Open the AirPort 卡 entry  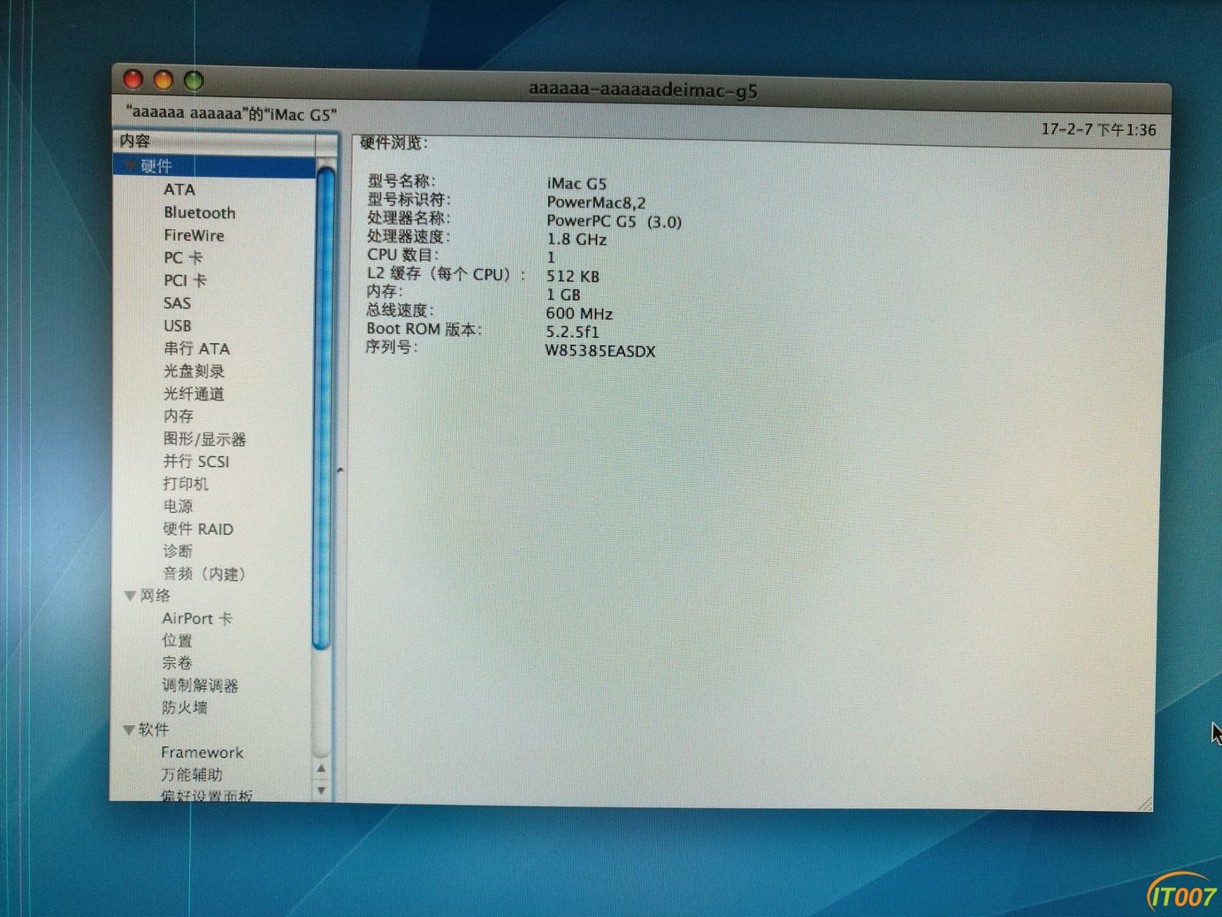pyautogui.click(x=197, y=618)
